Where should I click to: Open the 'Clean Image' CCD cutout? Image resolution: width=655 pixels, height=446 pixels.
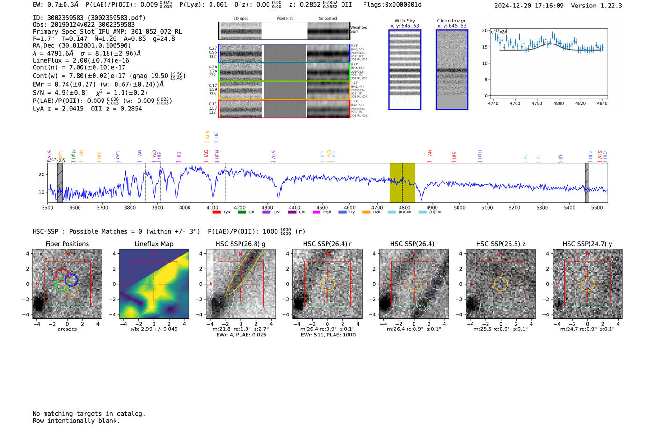pyautogui.click(x=452, y=70)
